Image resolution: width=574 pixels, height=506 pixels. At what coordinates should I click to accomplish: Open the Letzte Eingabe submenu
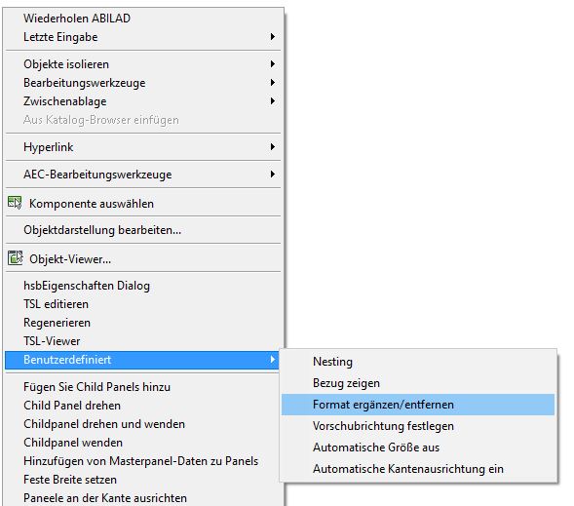tap(142, 37)
